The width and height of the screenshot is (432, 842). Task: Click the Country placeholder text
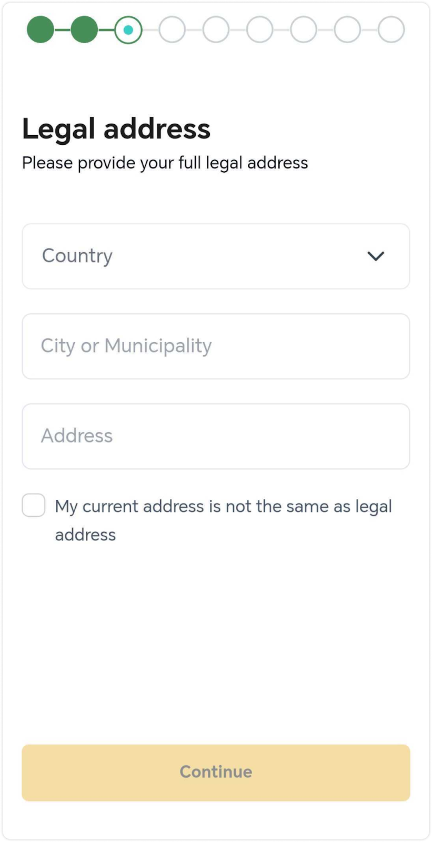coord(77,256)
